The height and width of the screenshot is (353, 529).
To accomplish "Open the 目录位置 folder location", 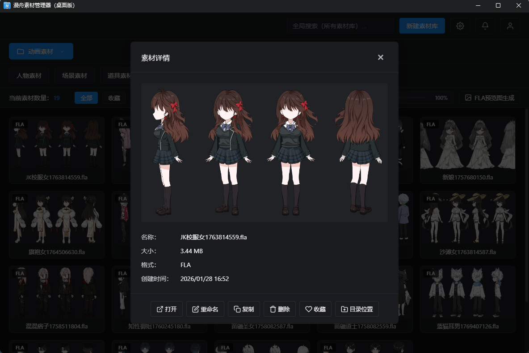I will click(357, 309).
